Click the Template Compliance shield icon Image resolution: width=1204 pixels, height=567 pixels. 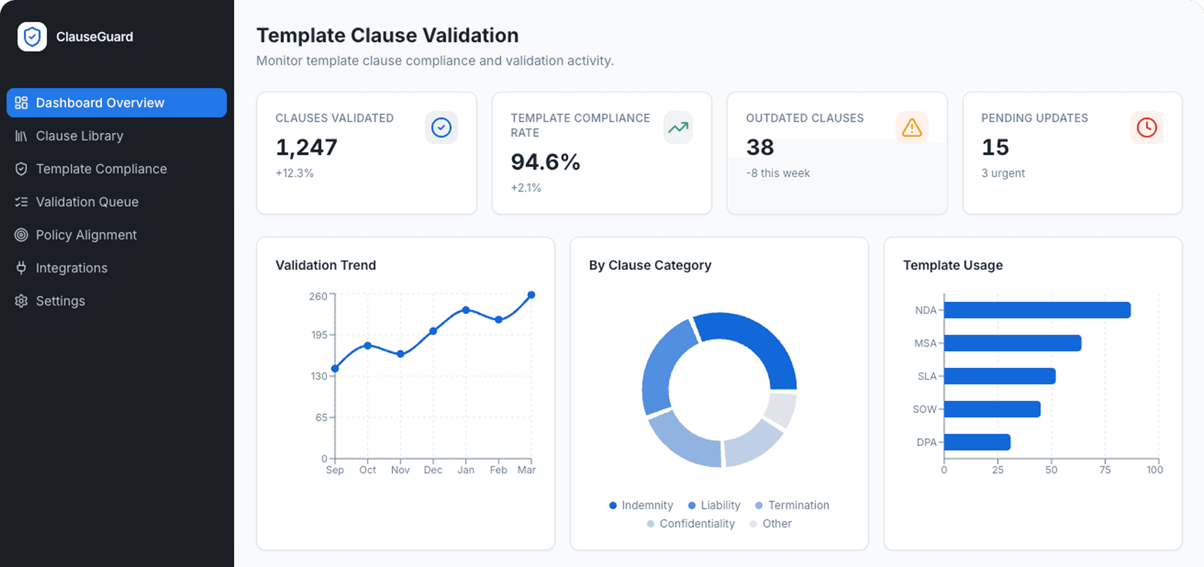tap(21, 169)
